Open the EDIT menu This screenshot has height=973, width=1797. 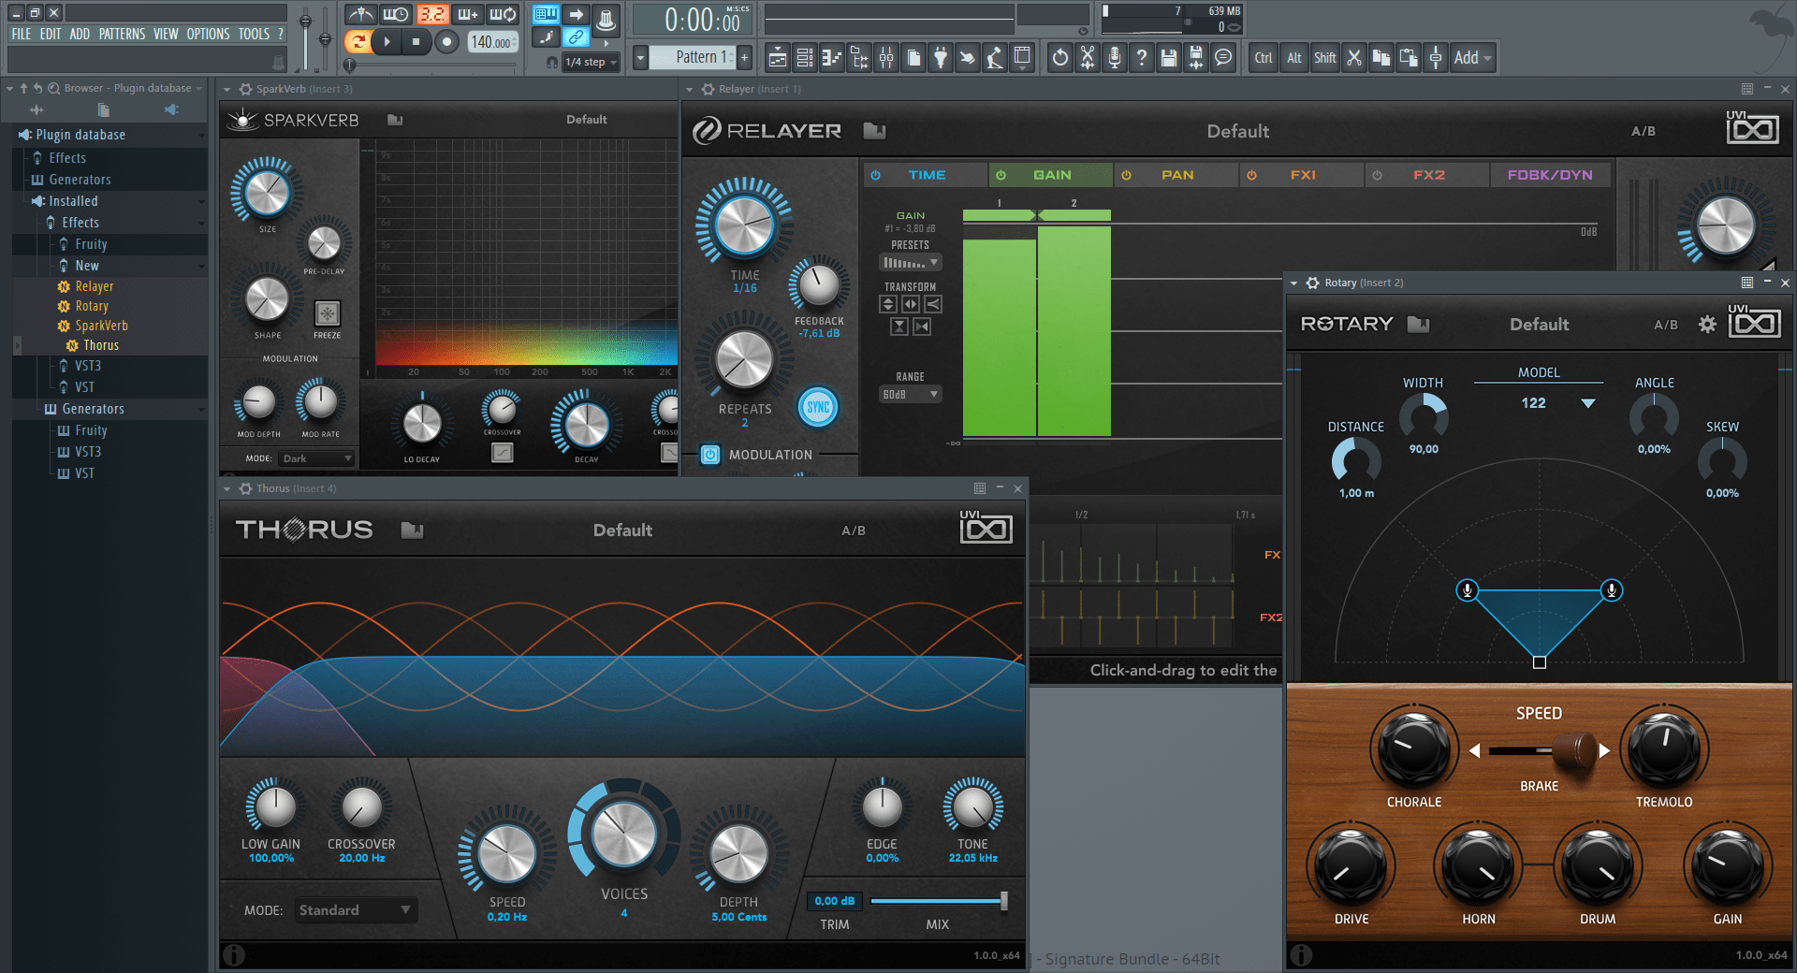51,34
